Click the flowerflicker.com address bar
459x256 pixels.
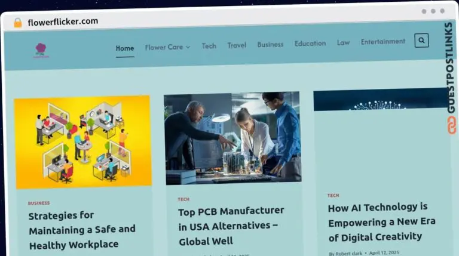[63, 21]
